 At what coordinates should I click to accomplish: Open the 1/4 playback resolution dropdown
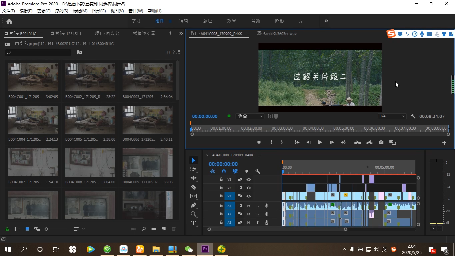[x=392, y=116]
